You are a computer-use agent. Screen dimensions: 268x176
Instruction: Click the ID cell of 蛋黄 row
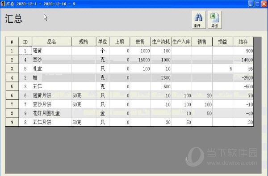(x=25, y=51)
